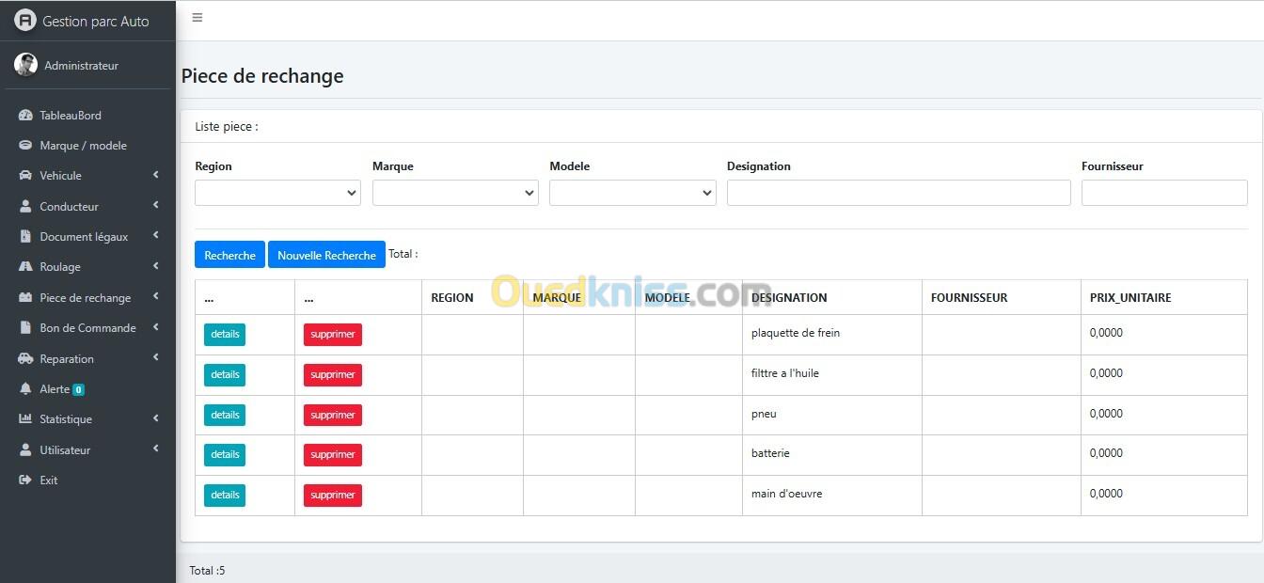The image size is (1264, 583).
Task: Click the Administrateur avatar picture
Action: click(x=25, y=65)
